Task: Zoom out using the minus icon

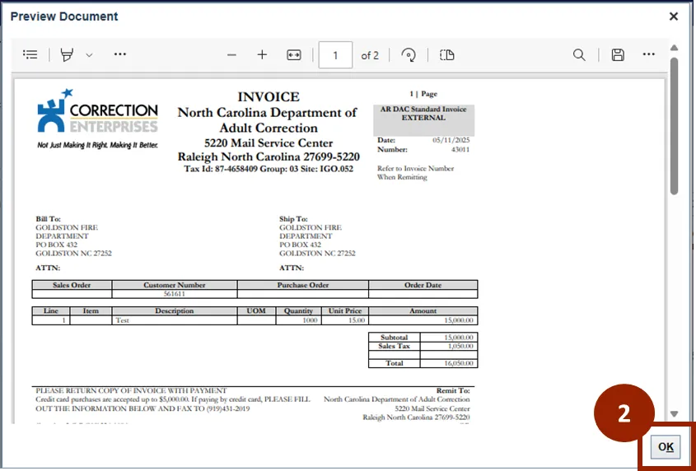Action: pos(231,55)
